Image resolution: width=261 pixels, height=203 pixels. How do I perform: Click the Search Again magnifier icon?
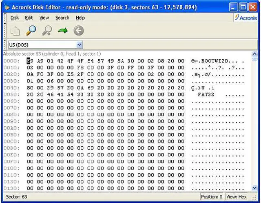pos(47,31)
